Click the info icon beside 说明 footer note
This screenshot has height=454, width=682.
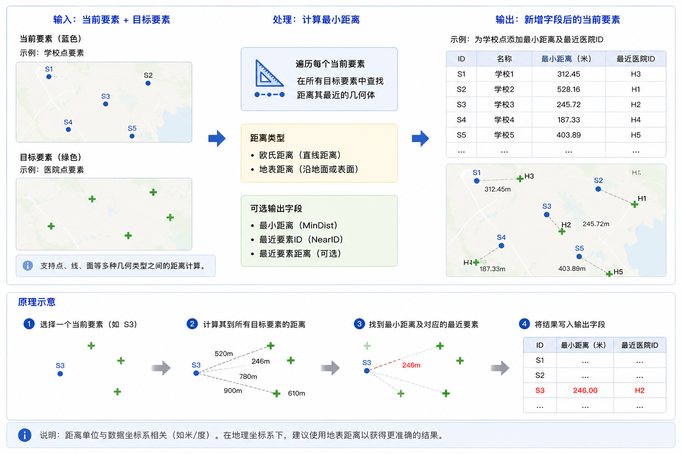pos(24,435)
